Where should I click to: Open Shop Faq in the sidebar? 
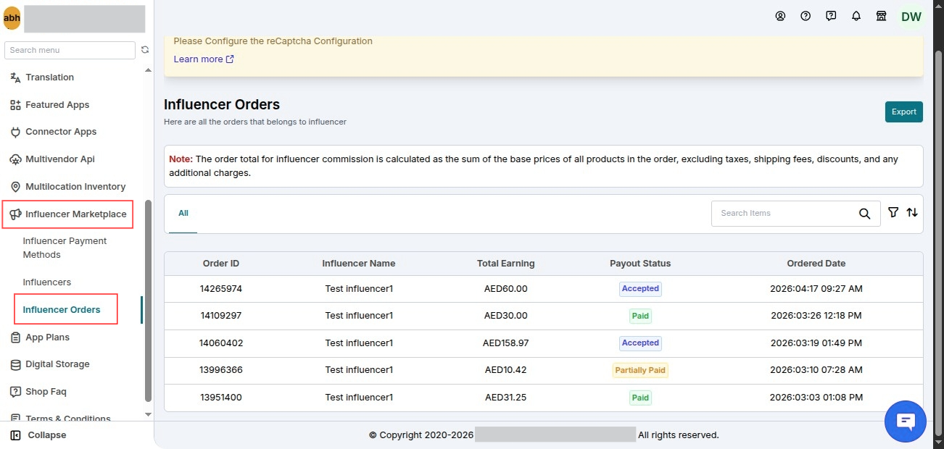46,392
